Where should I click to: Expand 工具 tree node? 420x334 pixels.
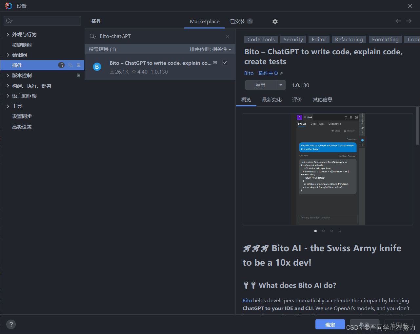pyautogui.click(x=8, y=106)
